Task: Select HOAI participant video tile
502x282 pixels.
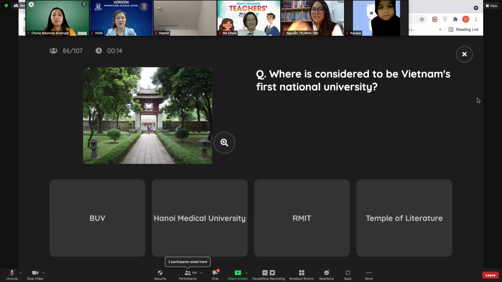Action: (x=121, y=18)
